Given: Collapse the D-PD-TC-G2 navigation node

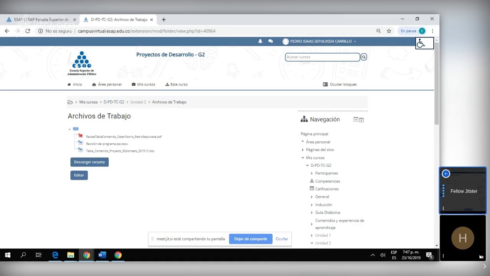Looking at the screenshot, I should point(307,166).
